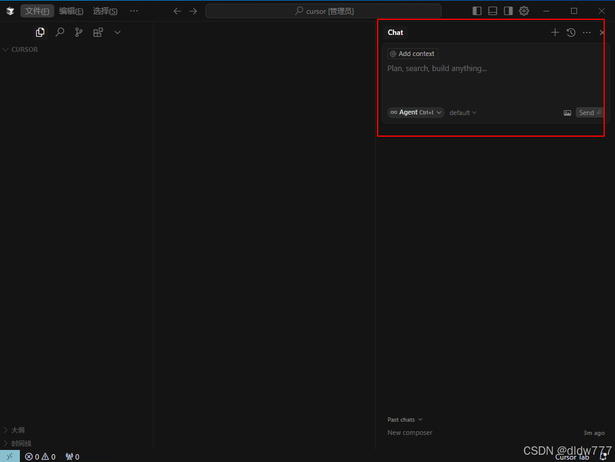This screenshot has width=615, height=462.
Task: Show more menu bar items
Action: [x=134, y=11]
